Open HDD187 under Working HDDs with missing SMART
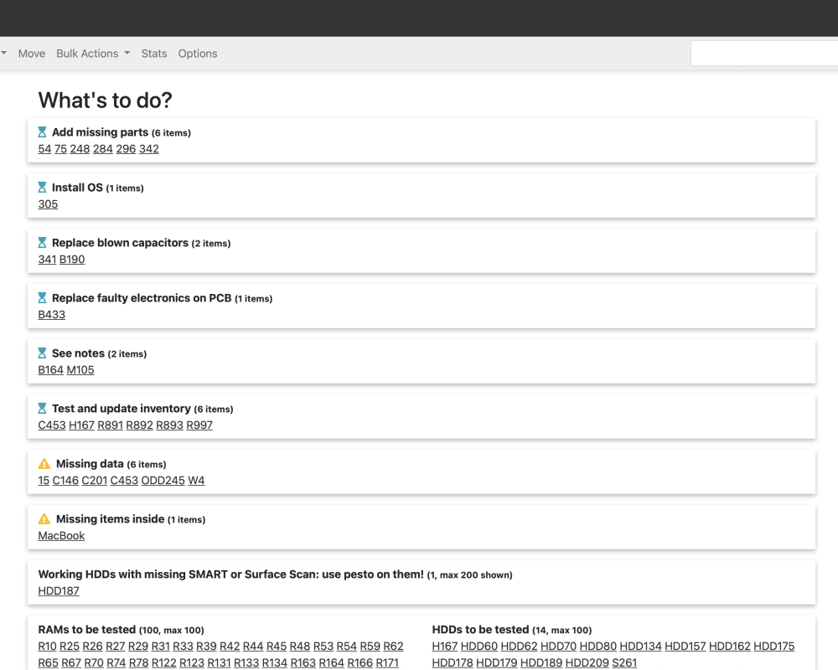 (x=59, y=591)
